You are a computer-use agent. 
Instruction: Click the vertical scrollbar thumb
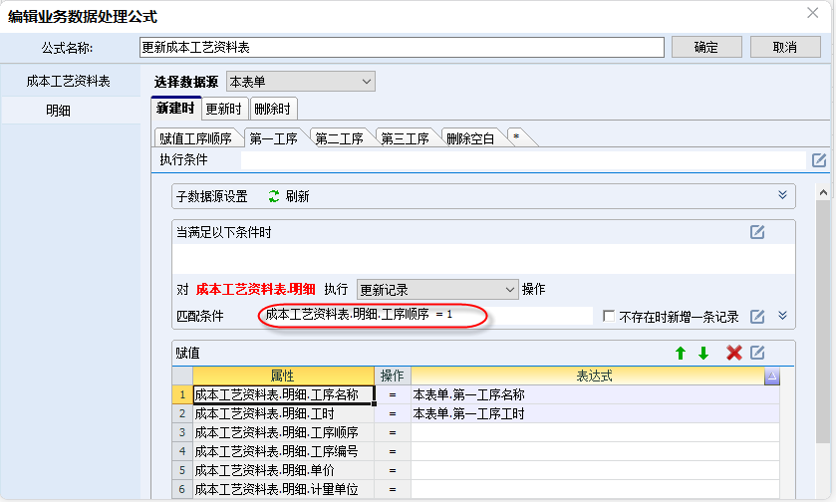(823, 322)
